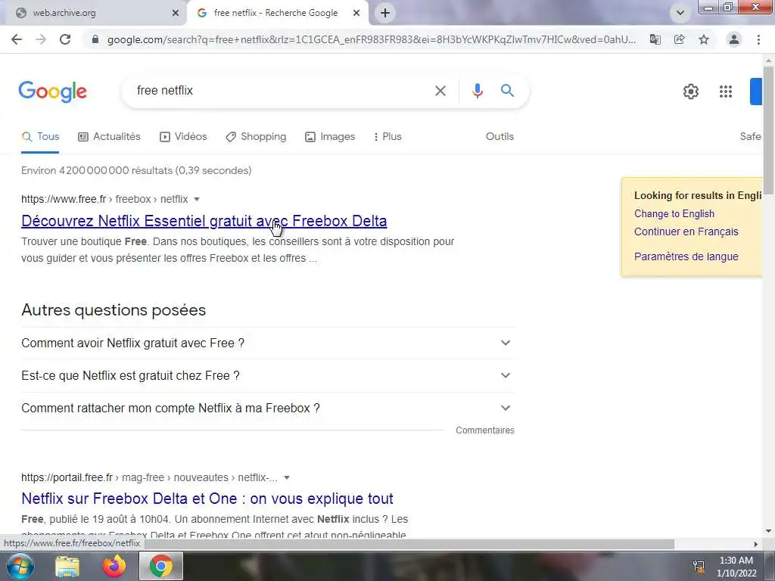Reload the current page

pyautogui.click(x=65, y=39)
